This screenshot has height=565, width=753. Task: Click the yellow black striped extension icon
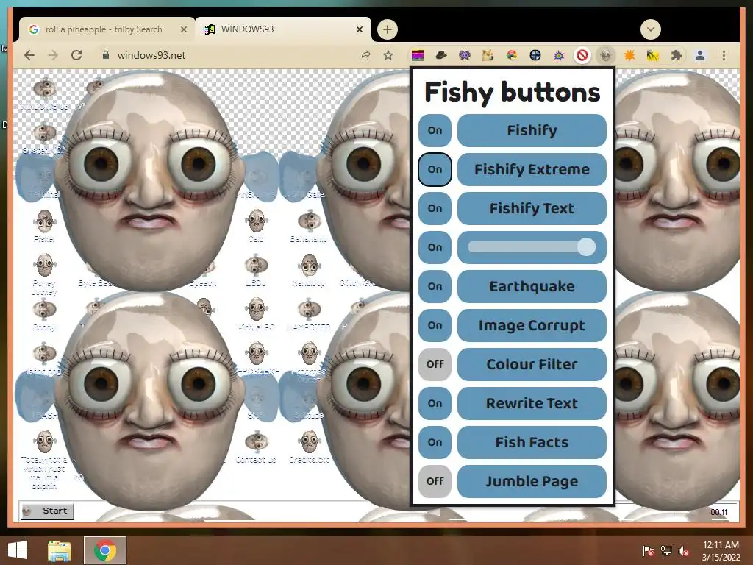[x=653, y=56]
